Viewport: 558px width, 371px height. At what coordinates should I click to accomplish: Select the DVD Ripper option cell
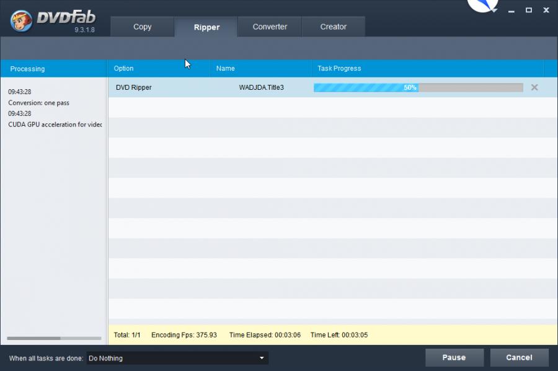click(134, 87)
